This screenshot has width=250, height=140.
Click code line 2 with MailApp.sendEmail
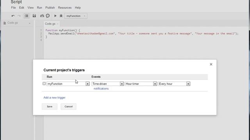143,33
